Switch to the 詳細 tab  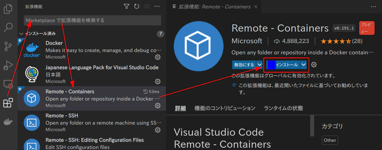pos(180,108)
